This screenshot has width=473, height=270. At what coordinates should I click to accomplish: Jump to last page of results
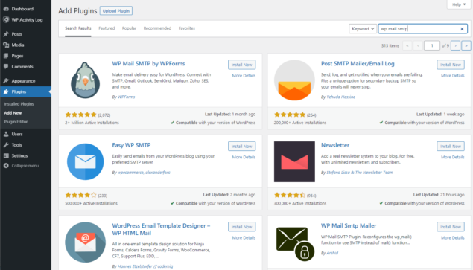click(x=466, y=45)
